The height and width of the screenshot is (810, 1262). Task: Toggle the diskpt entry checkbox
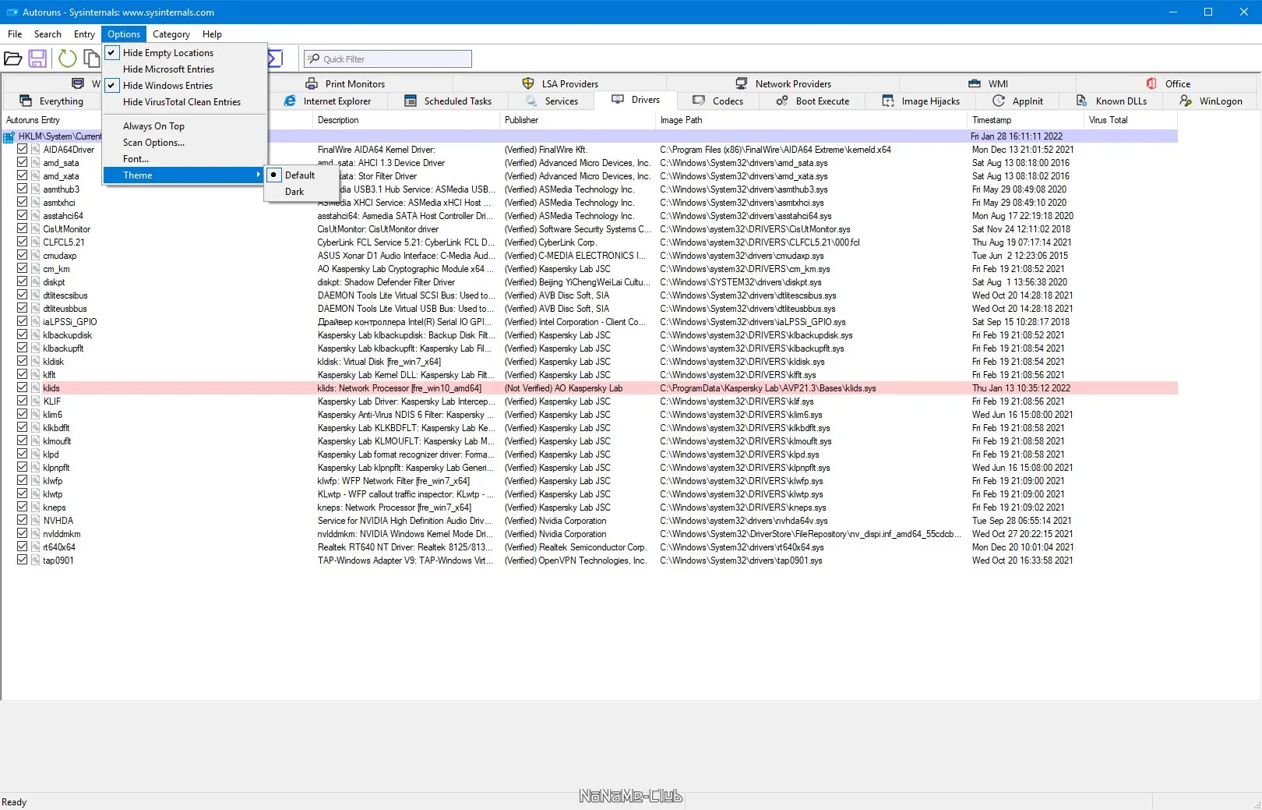(x=23, y=281)
